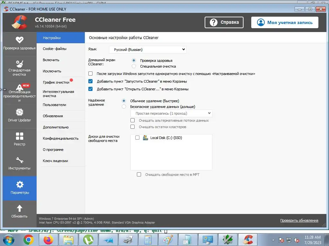Check Очищать остатки кластеров

[133, 127]
